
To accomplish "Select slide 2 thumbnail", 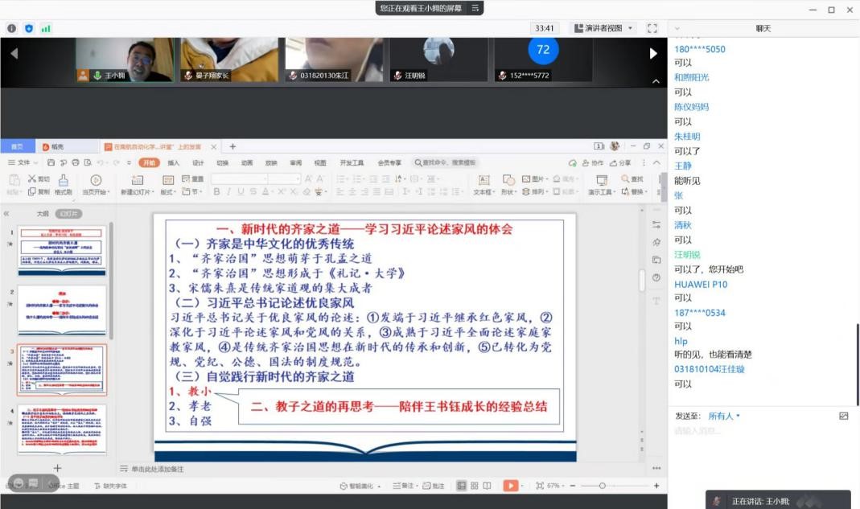I will (62, 311).
